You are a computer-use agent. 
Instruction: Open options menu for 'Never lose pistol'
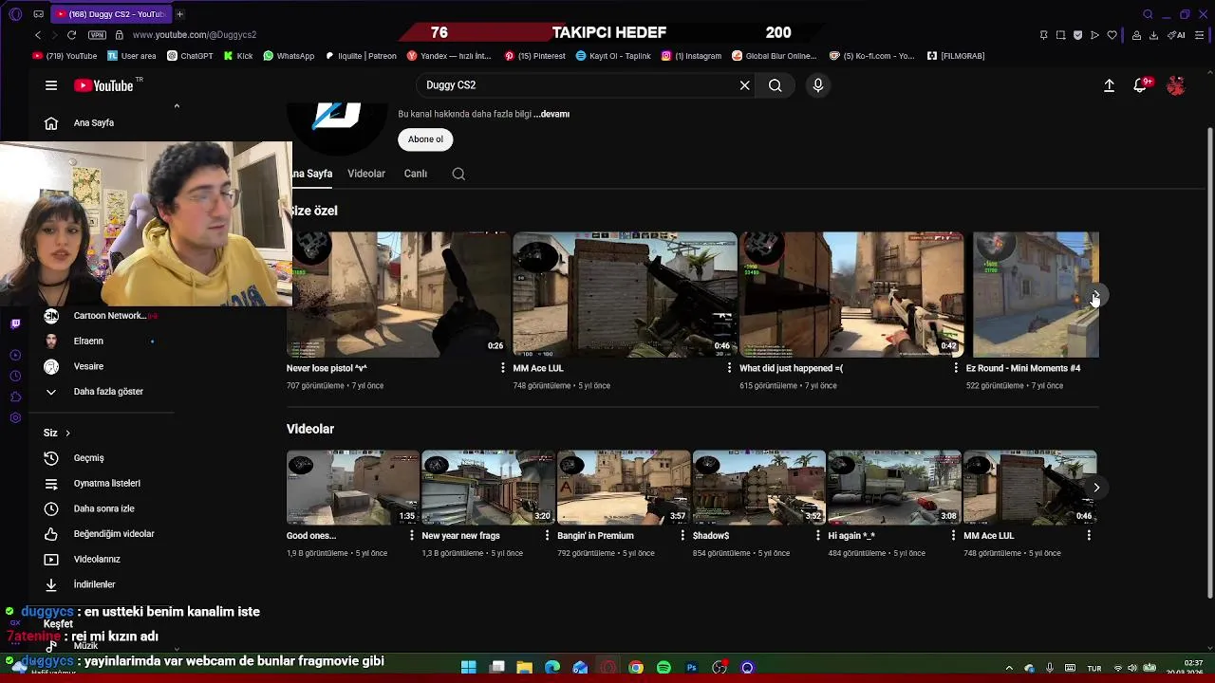pyautogui.click(x=503, y=368)
